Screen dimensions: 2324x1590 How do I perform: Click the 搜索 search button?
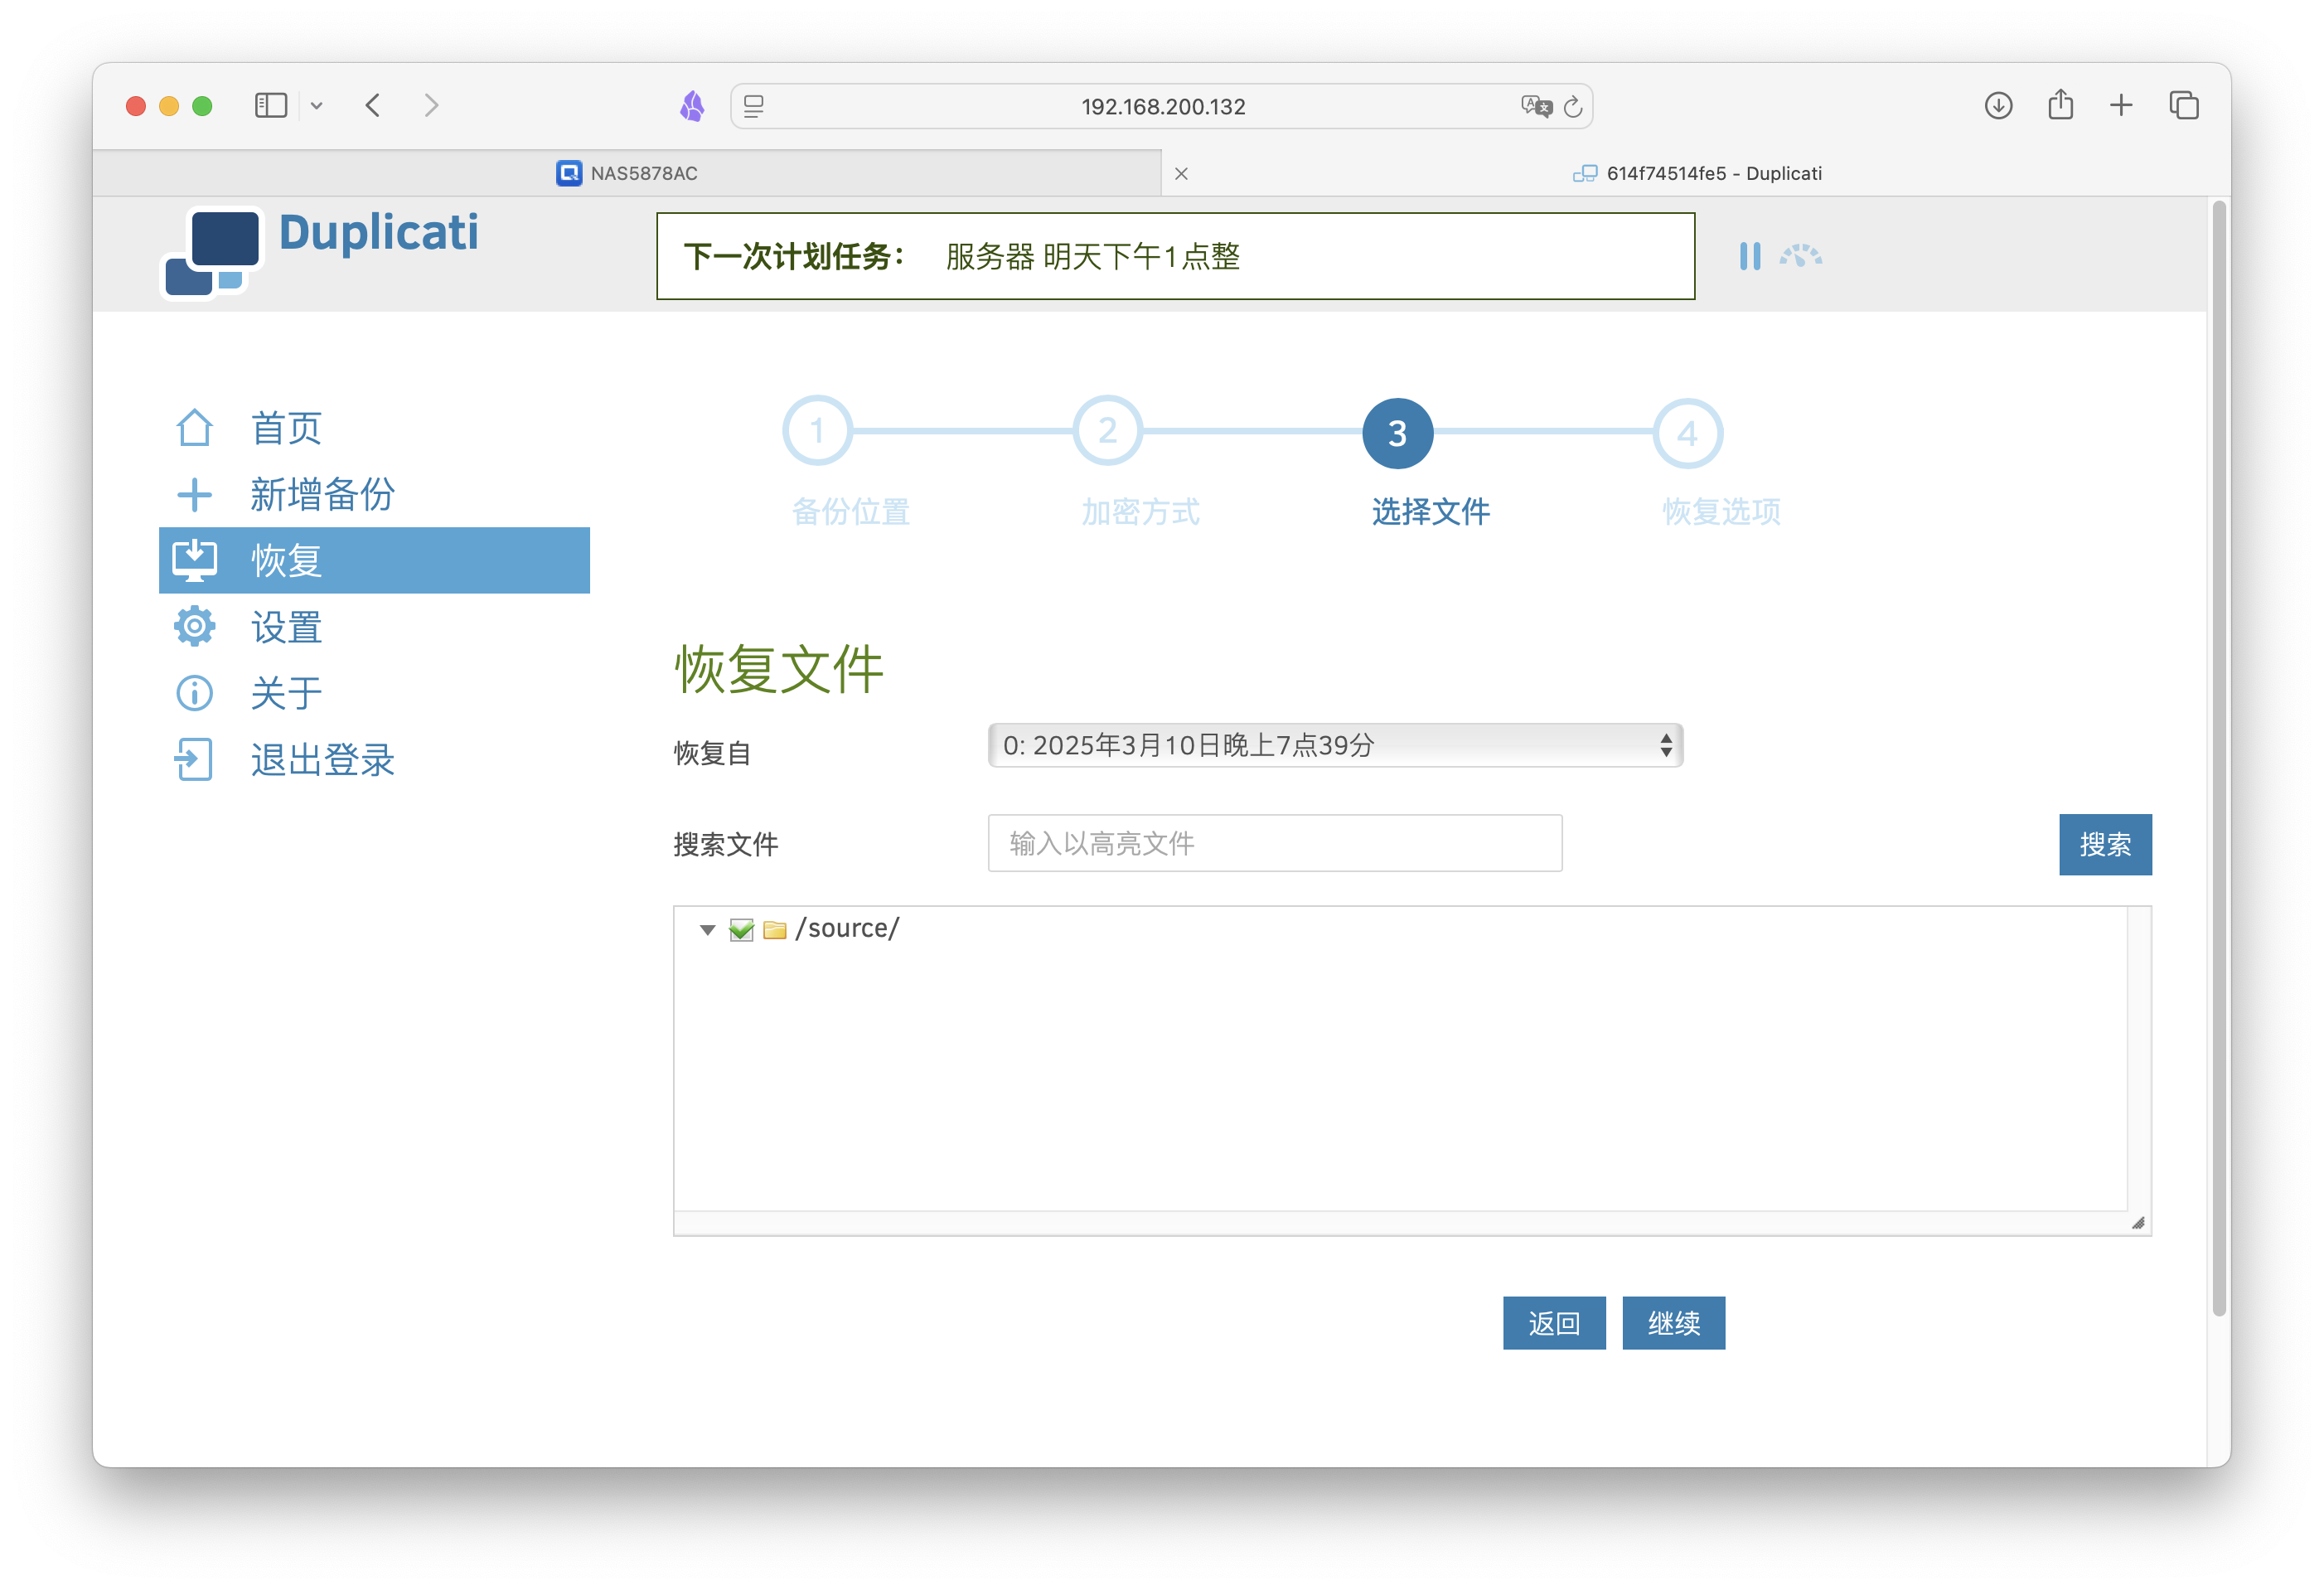(x=2105, y=844)
